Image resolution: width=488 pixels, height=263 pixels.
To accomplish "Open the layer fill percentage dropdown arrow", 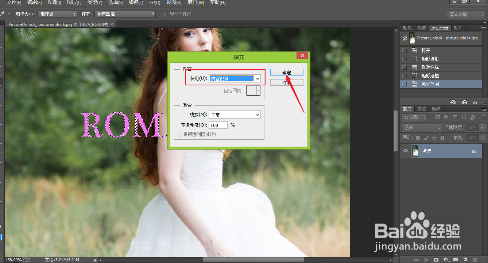I will point(483,138).
